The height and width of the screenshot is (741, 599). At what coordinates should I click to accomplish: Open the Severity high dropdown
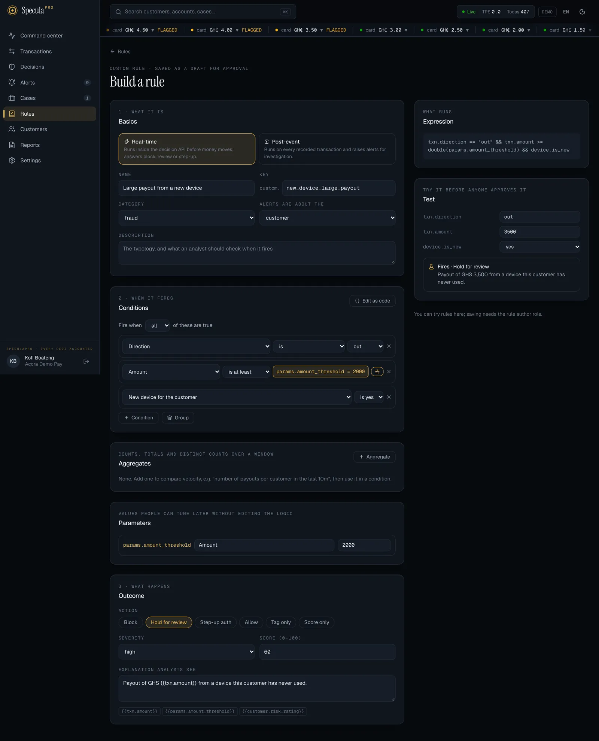coord(186,652)
